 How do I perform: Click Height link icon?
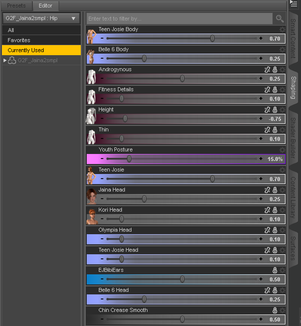267,110
